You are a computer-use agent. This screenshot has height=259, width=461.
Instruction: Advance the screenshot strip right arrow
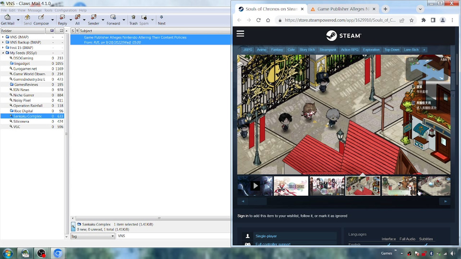pos(446,201)
